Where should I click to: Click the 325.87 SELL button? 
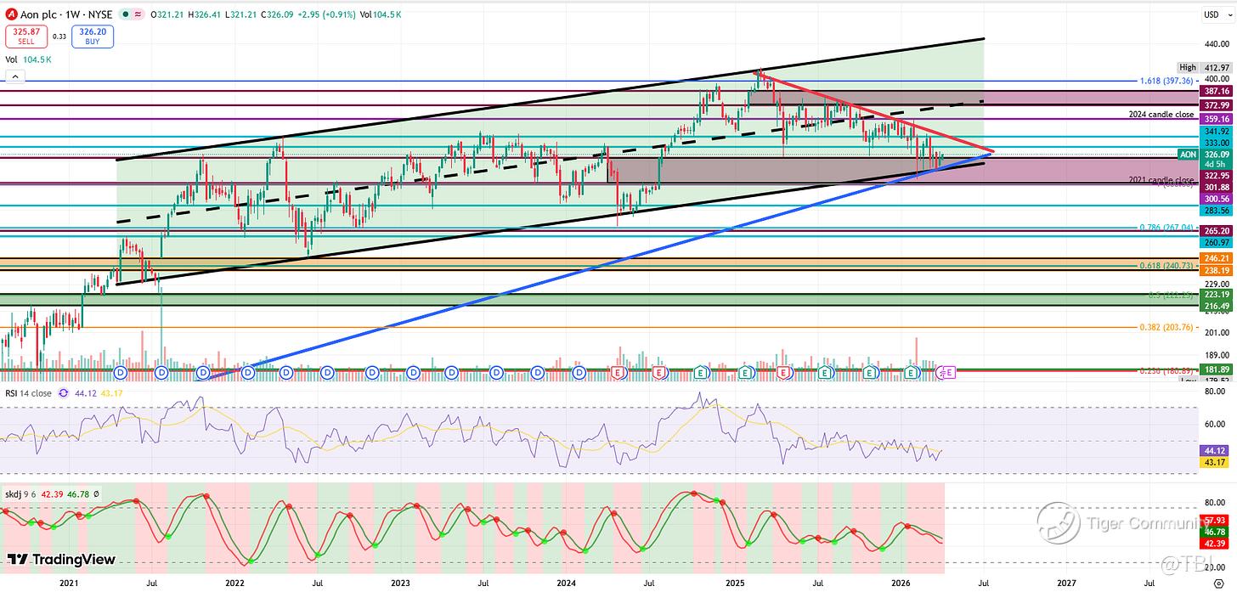pyautogui.click(x=25, y=36)
